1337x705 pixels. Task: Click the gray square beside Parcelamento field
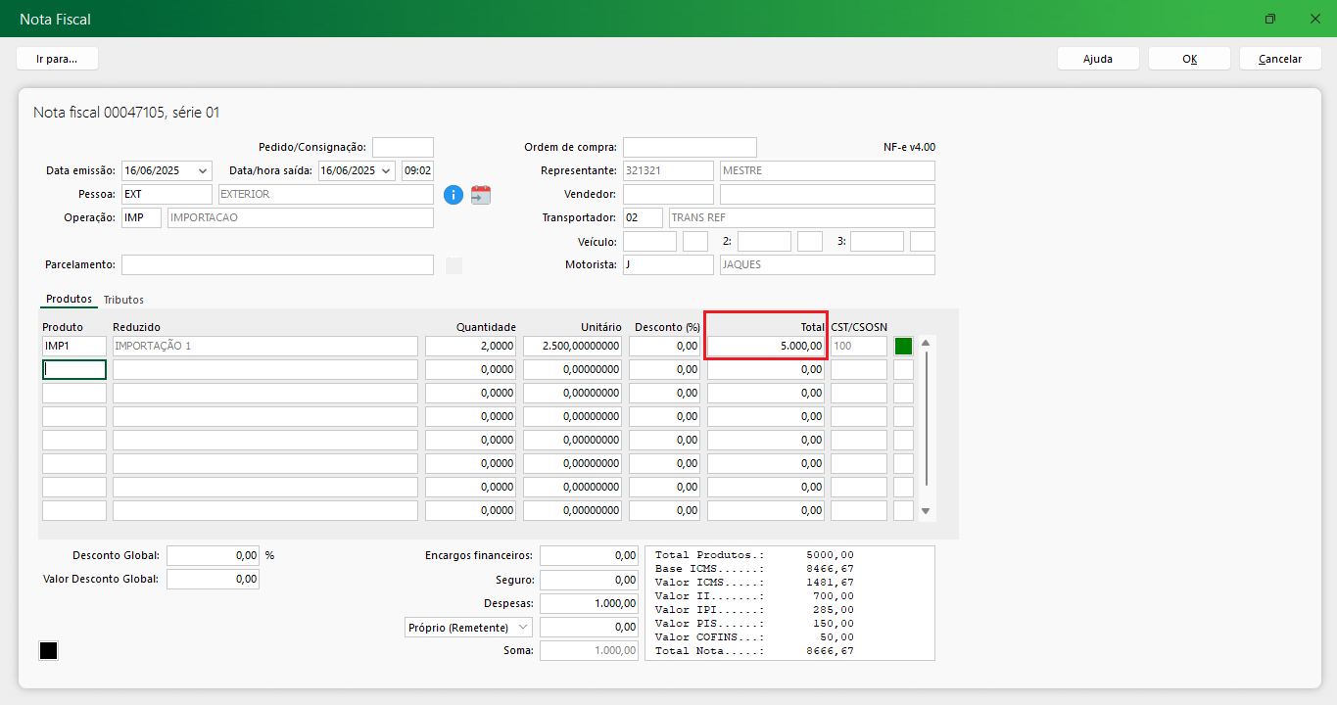coord(454,265)
